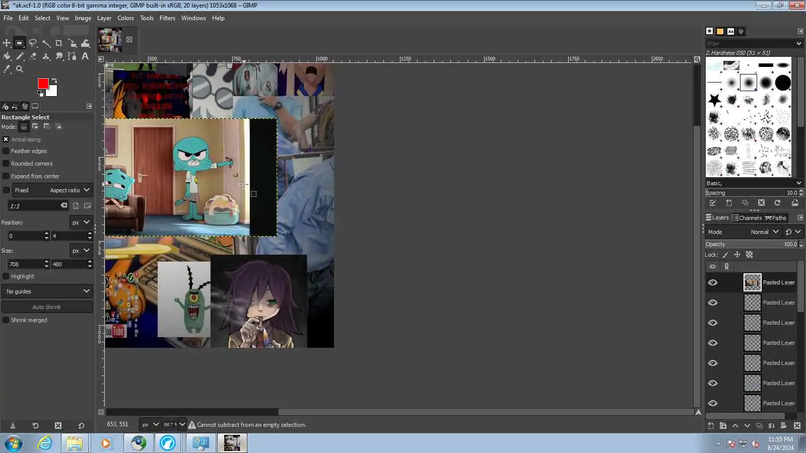Swap foreground and background colors
The image size is (806, 453).
tap(54, 81)
